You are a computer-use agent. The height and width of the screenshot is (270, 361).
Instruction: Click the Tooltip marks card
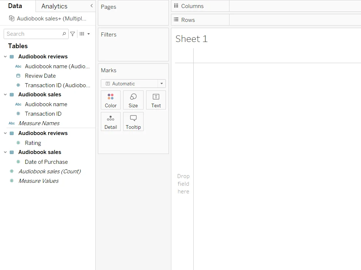pos(133,121)
